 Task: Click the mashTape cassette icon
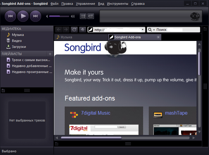pos(158,115)
